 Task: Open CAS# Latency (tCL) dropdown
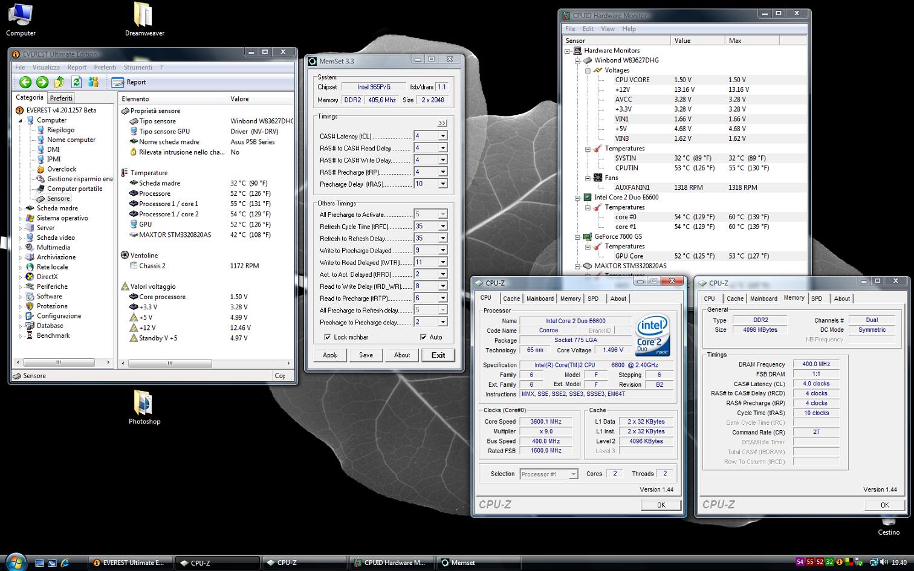[x=442, y=136]
